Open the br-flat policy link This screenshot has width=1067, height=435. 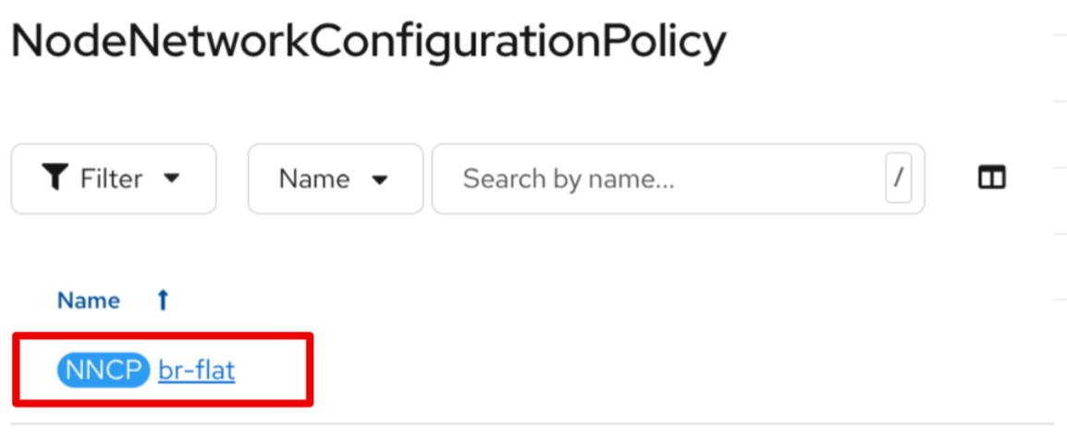pyautogui.click(x=196, y=371)
